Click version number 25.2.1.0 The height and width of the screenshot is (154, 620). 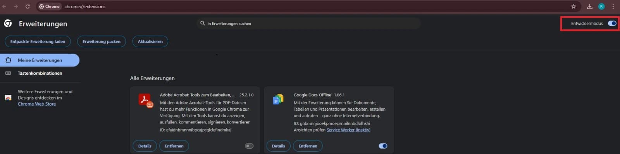point(246,95)
